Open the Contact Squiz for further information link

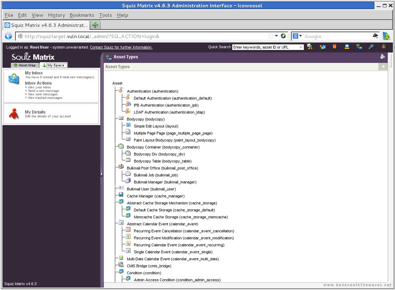pyautogui.click(x=121, y=47)
